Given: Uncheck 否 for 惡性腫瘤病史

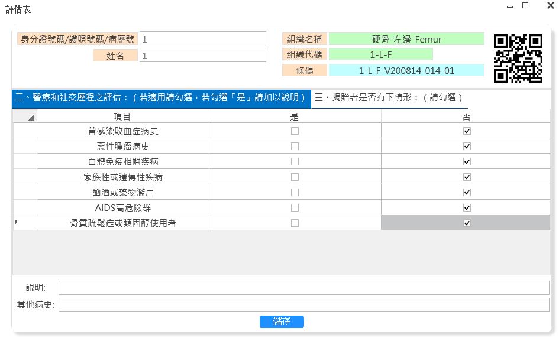Looking at the screenshot, I should (x=467, y=147).
